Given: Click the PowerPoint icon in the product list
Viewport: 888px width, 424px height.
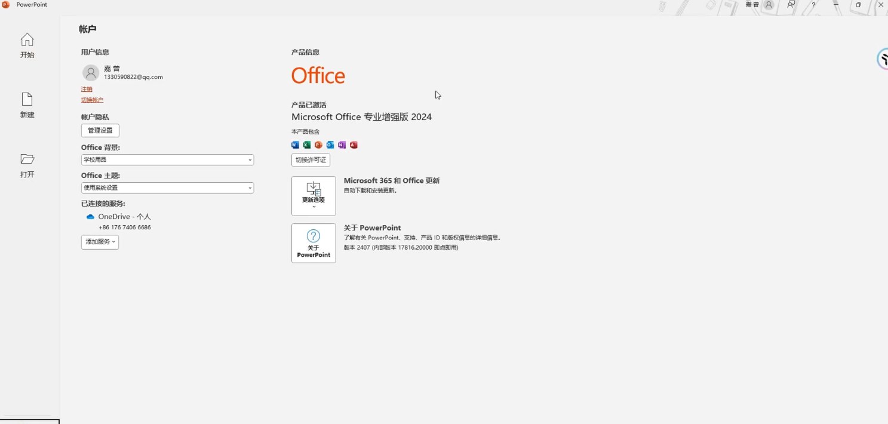Looking at the screenshot, I should coord(318,145).
